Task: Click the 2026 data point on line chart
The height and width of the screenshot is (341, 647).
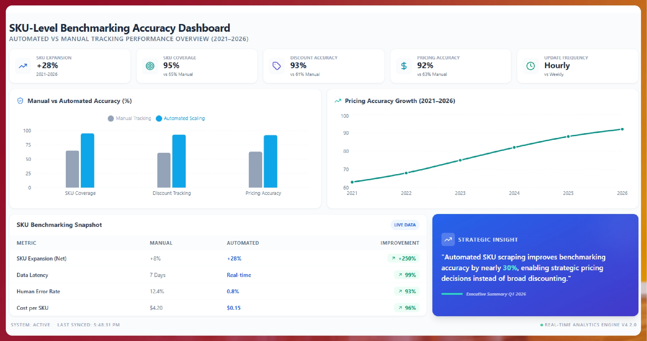Action: [x=622, y=129]
